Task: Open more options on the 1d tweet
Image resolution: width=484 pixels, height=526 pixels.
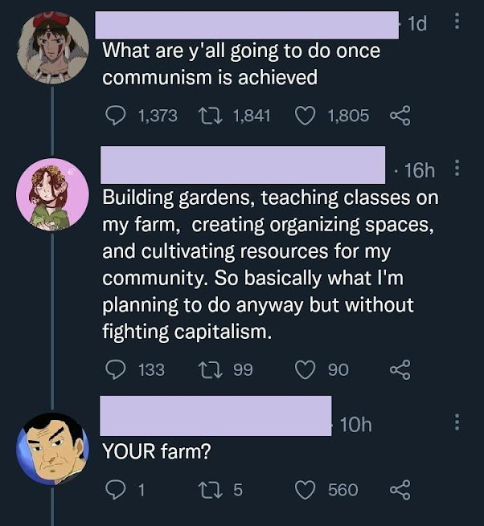Action: coord(457,22)
